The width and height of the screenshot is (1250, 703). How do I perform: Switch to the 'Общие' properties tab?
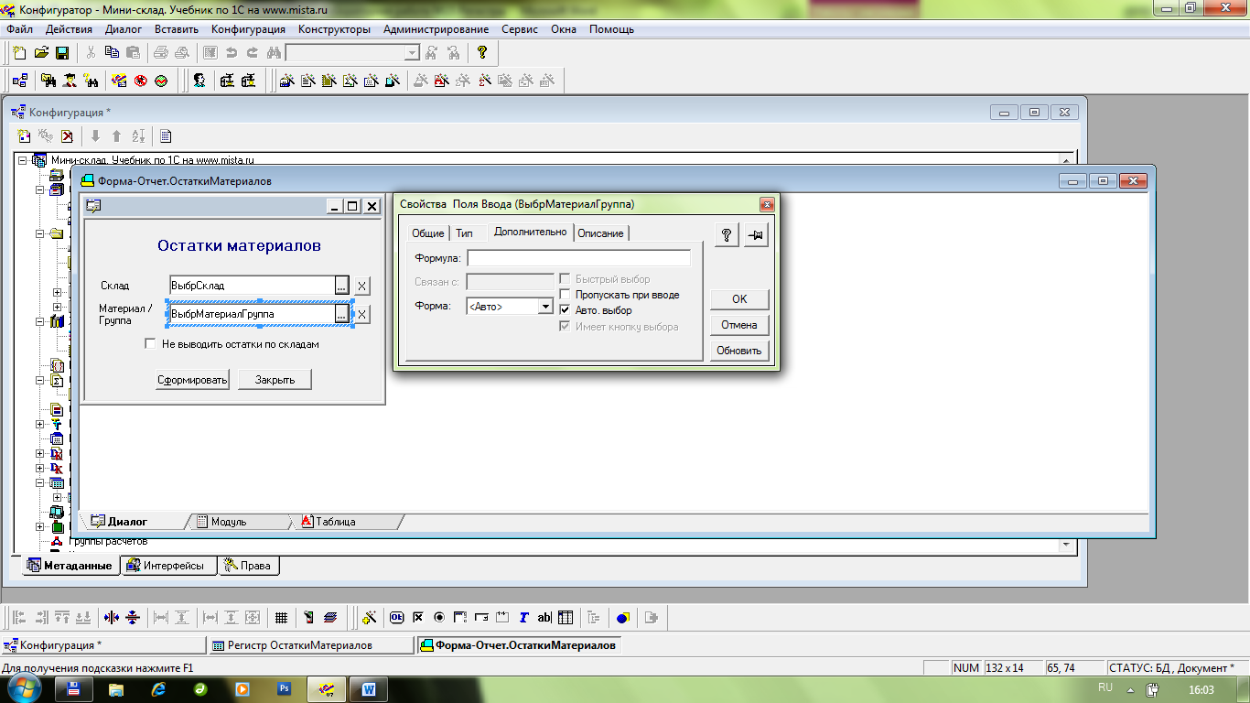click(x=428, y=233)
